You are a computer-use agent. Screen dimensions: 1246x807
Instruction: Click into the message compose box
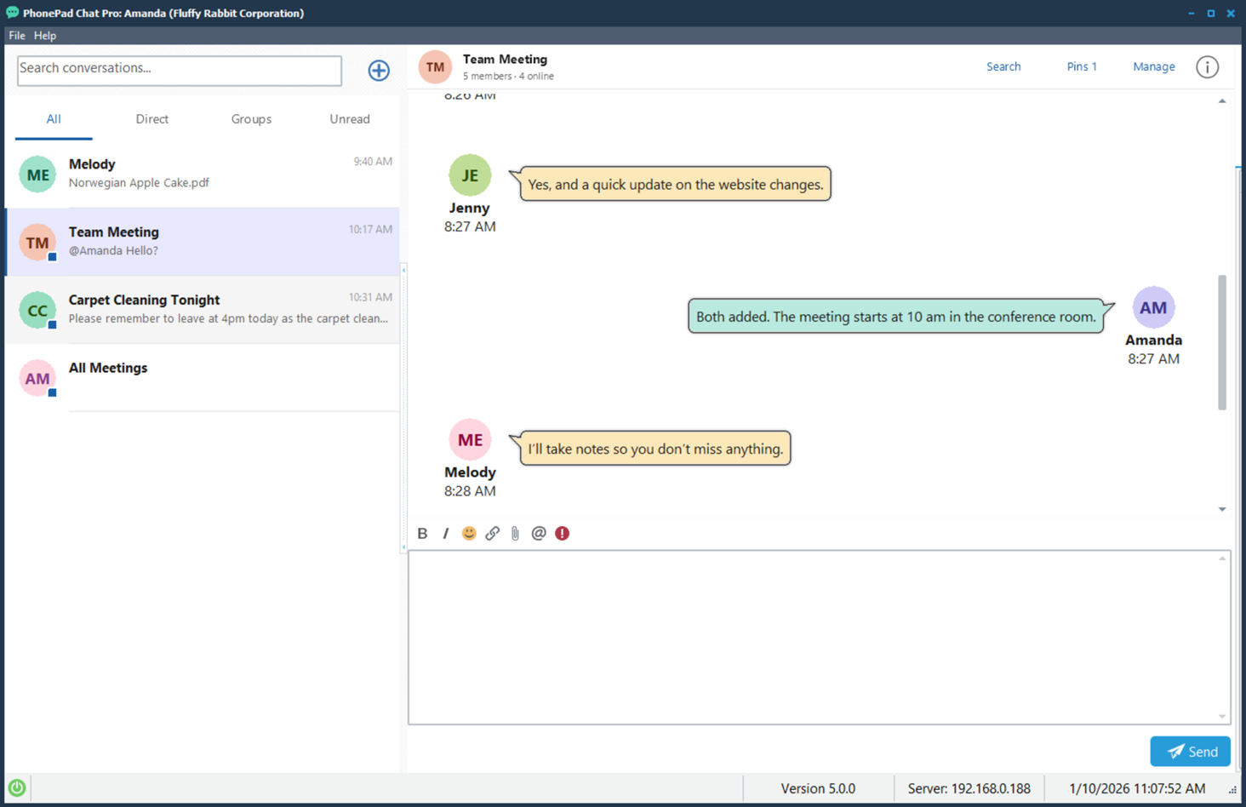pyautogui.click(x=819, y=638)
